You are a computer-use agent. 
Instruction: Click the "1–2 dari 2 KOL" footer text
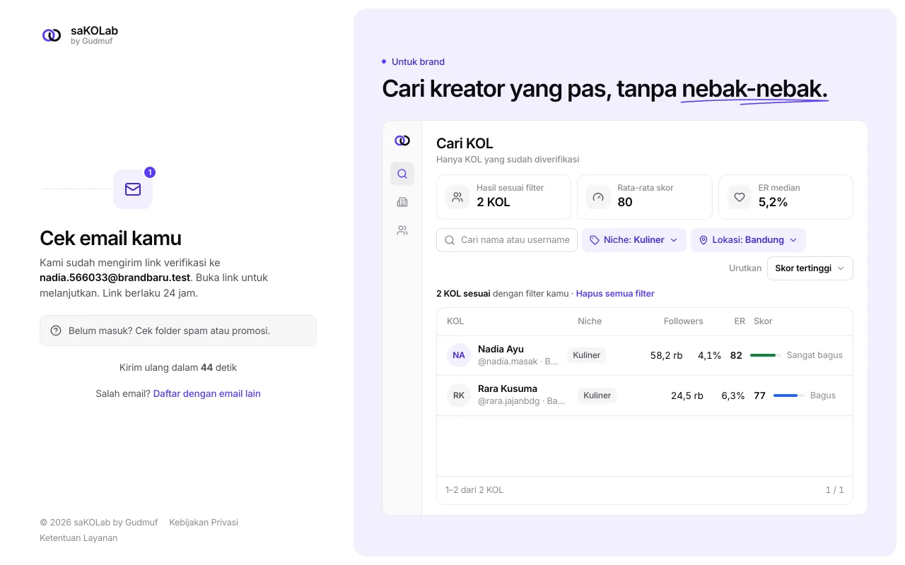tap(474, 490)
